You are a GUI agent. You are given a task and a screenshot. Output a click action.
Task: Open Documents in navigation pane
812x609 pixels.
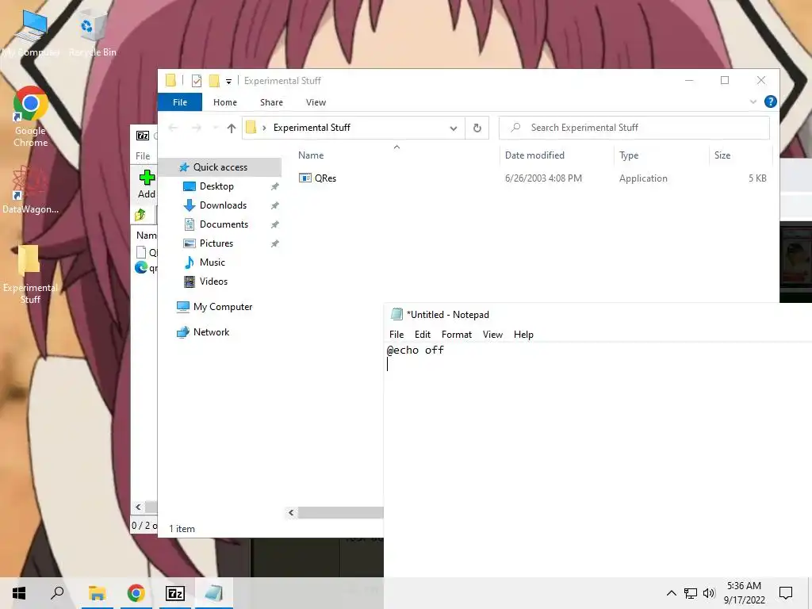(224, 224)
